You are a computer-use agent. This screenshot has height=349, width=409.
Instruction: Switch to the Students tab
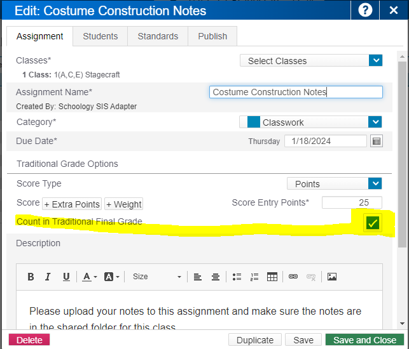(x=100, y=36)
